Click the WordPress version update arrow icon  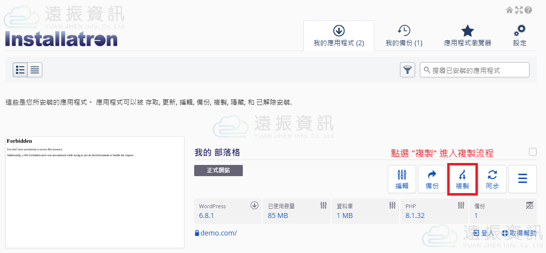pyautogui.click(x=254, y=205)
